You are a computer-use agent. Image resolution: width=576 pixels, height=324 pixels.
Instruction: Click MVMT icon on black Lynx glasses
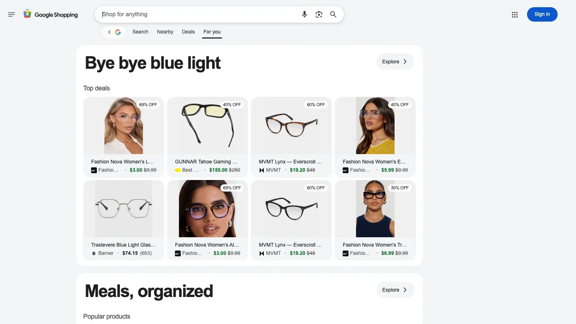pos(262,253)
